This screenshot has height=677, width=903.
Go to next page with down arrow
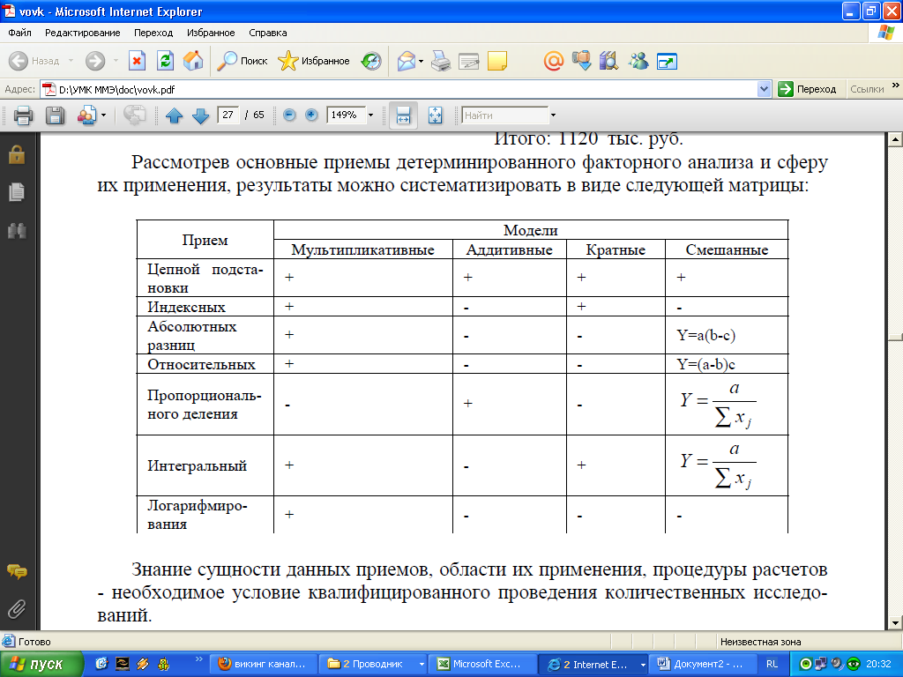pyautogui.click(x=200, y=115)
